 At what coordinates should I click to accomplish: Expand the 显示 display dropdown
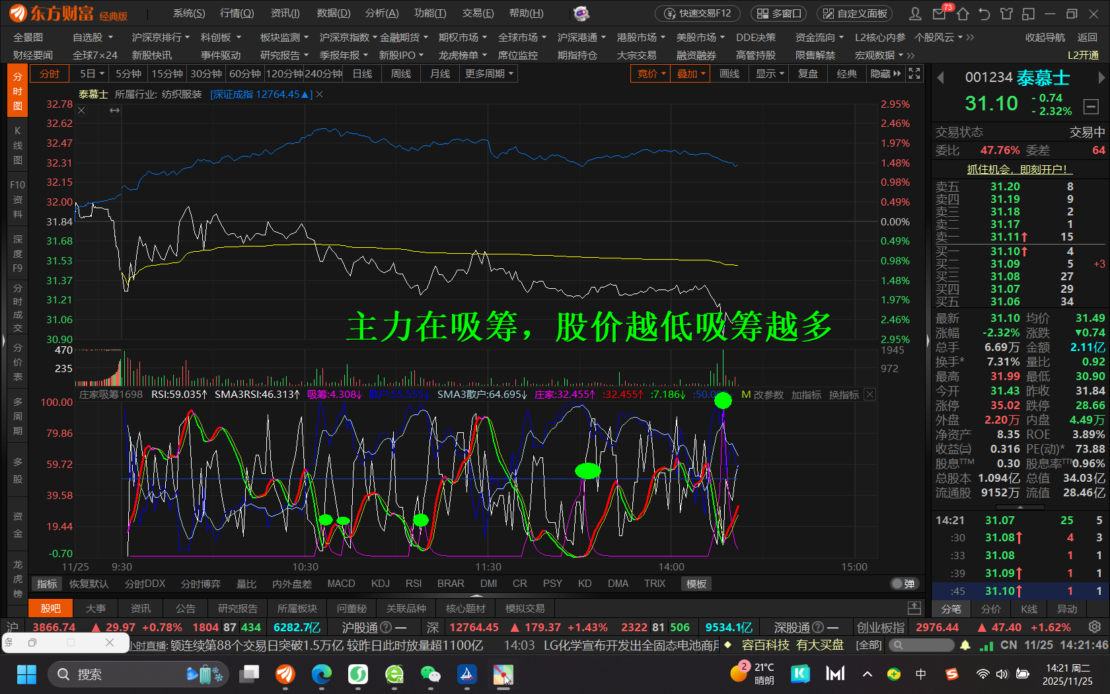770,73
